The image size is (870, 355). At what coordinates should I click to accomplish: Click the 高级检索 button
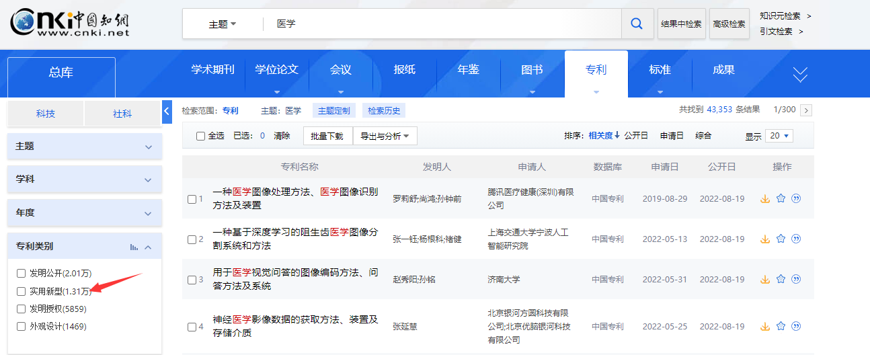tap(729, 24)
